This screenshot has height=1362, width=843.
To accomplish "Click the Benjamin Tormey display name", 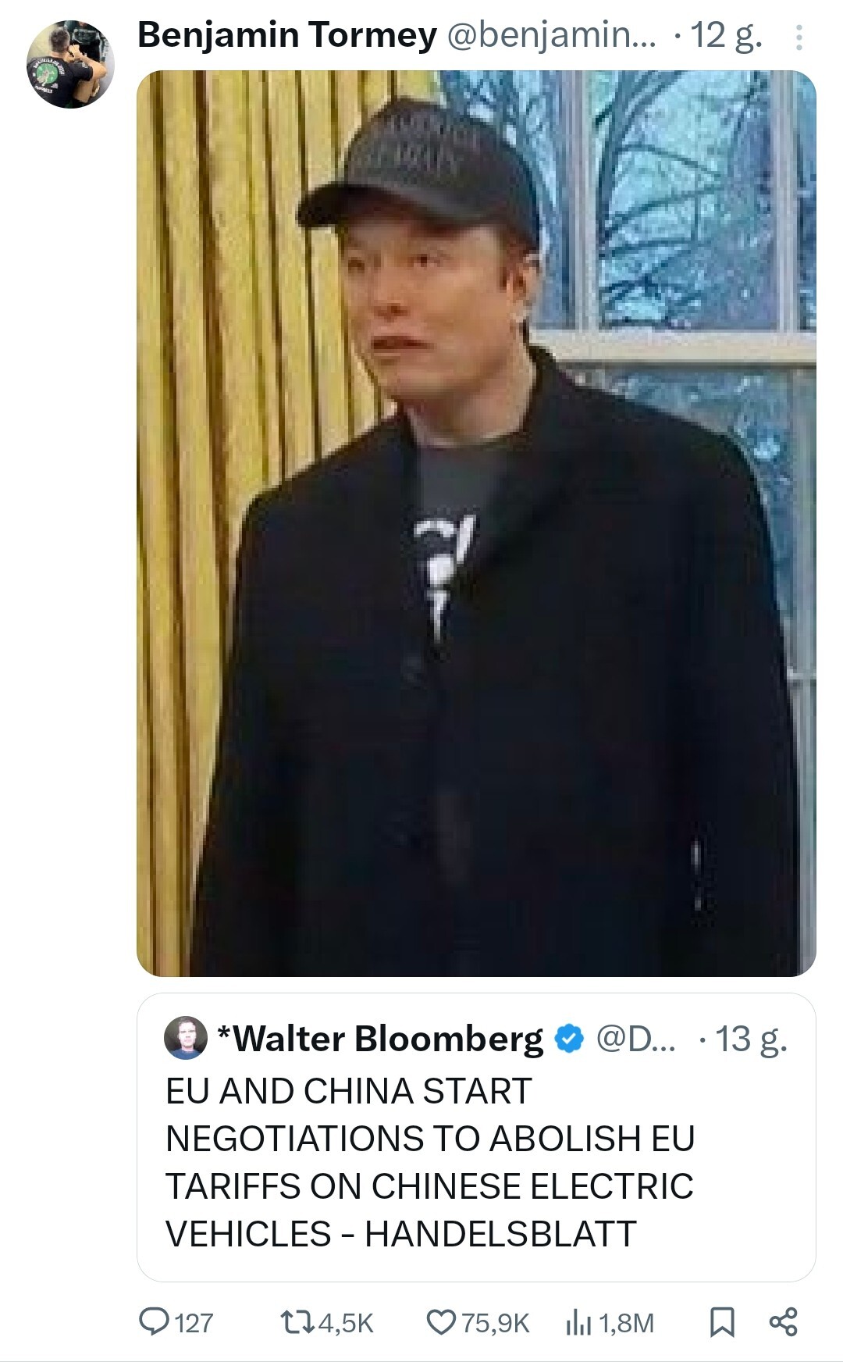I will 286,35.
